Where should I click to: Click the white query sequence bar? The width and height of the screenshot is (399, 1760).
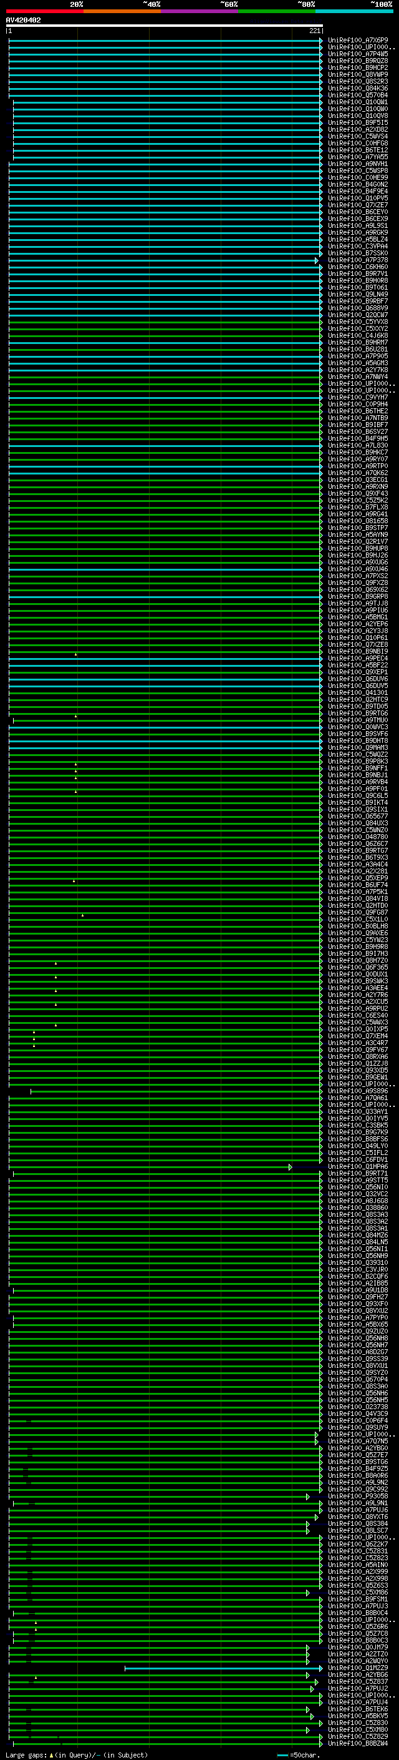[x=165, y=25]
